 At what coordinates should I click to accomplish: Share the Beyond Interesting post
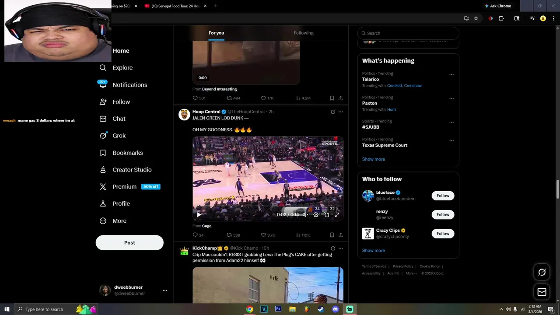pos(341,98)
